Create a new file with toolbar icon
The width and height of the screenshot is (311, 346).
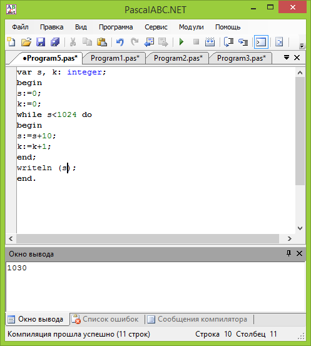[x=11, y=42]
